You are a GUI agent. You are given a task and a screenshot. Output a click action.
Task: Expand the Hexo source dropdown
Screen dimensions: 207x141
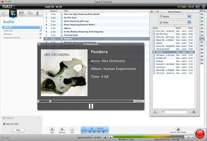pyautogui.click(x=174, y=22)
